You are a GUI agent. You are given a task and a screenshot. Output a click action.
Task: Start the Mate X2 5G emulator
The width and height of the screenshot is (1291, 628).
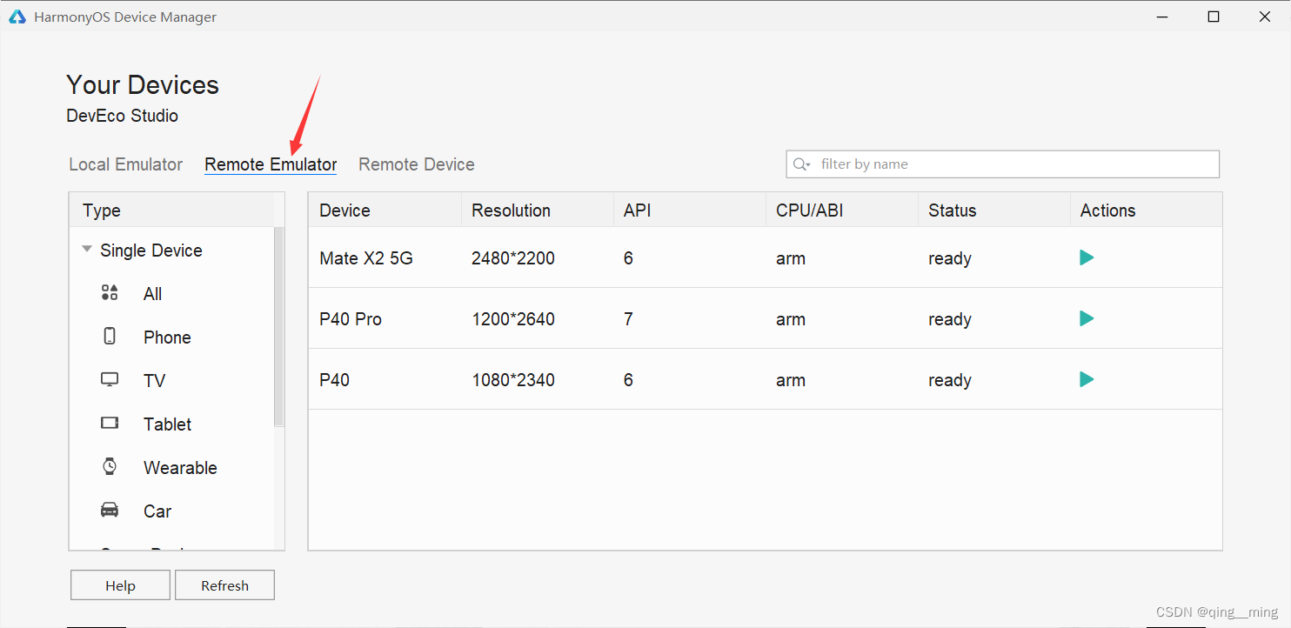(x=1087, y=257)
